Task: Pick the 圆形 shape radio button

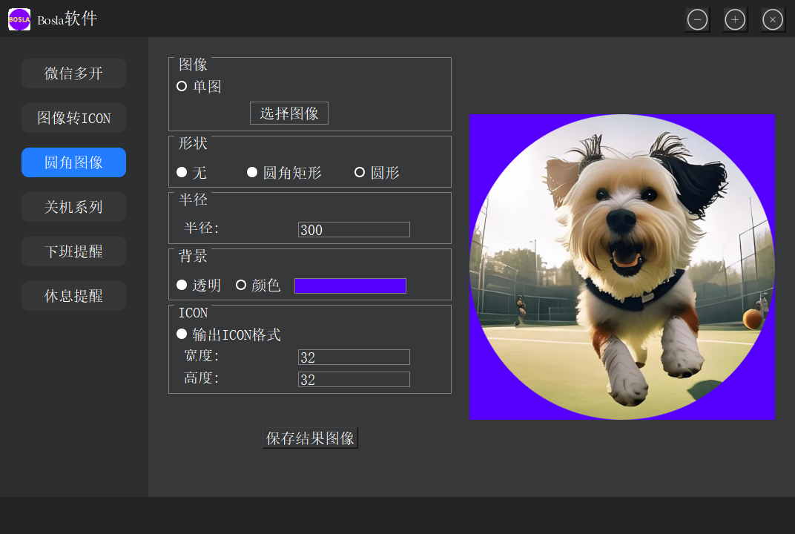Action: pos(360,173)
